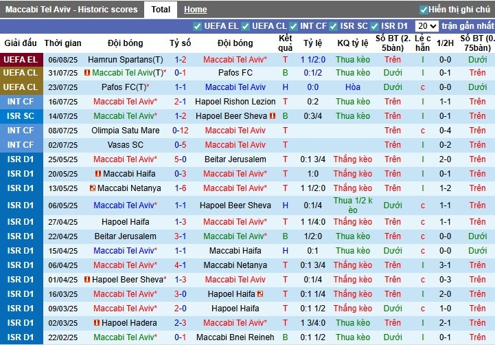495x345 pixels.
Task: Open the 20 recent matches dropdown
Action: click(426, 26)
